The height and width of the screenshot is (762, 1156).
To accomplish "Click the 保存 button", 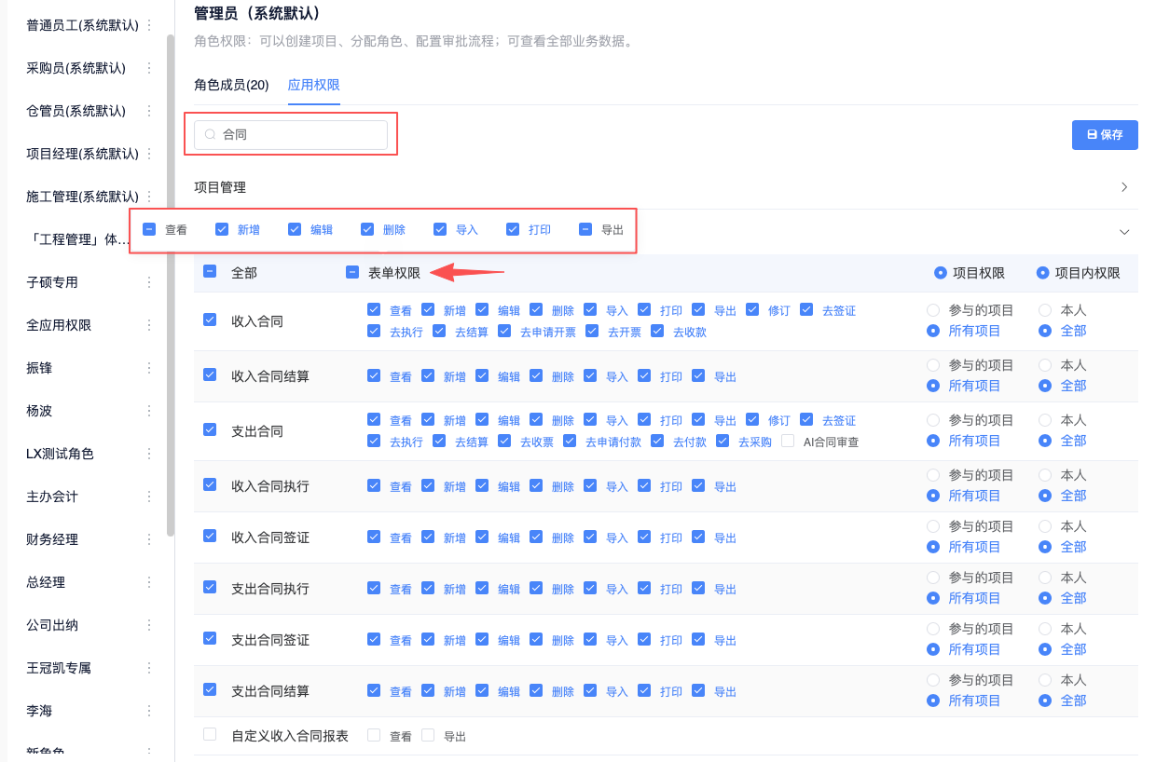I will (1105, 135).
